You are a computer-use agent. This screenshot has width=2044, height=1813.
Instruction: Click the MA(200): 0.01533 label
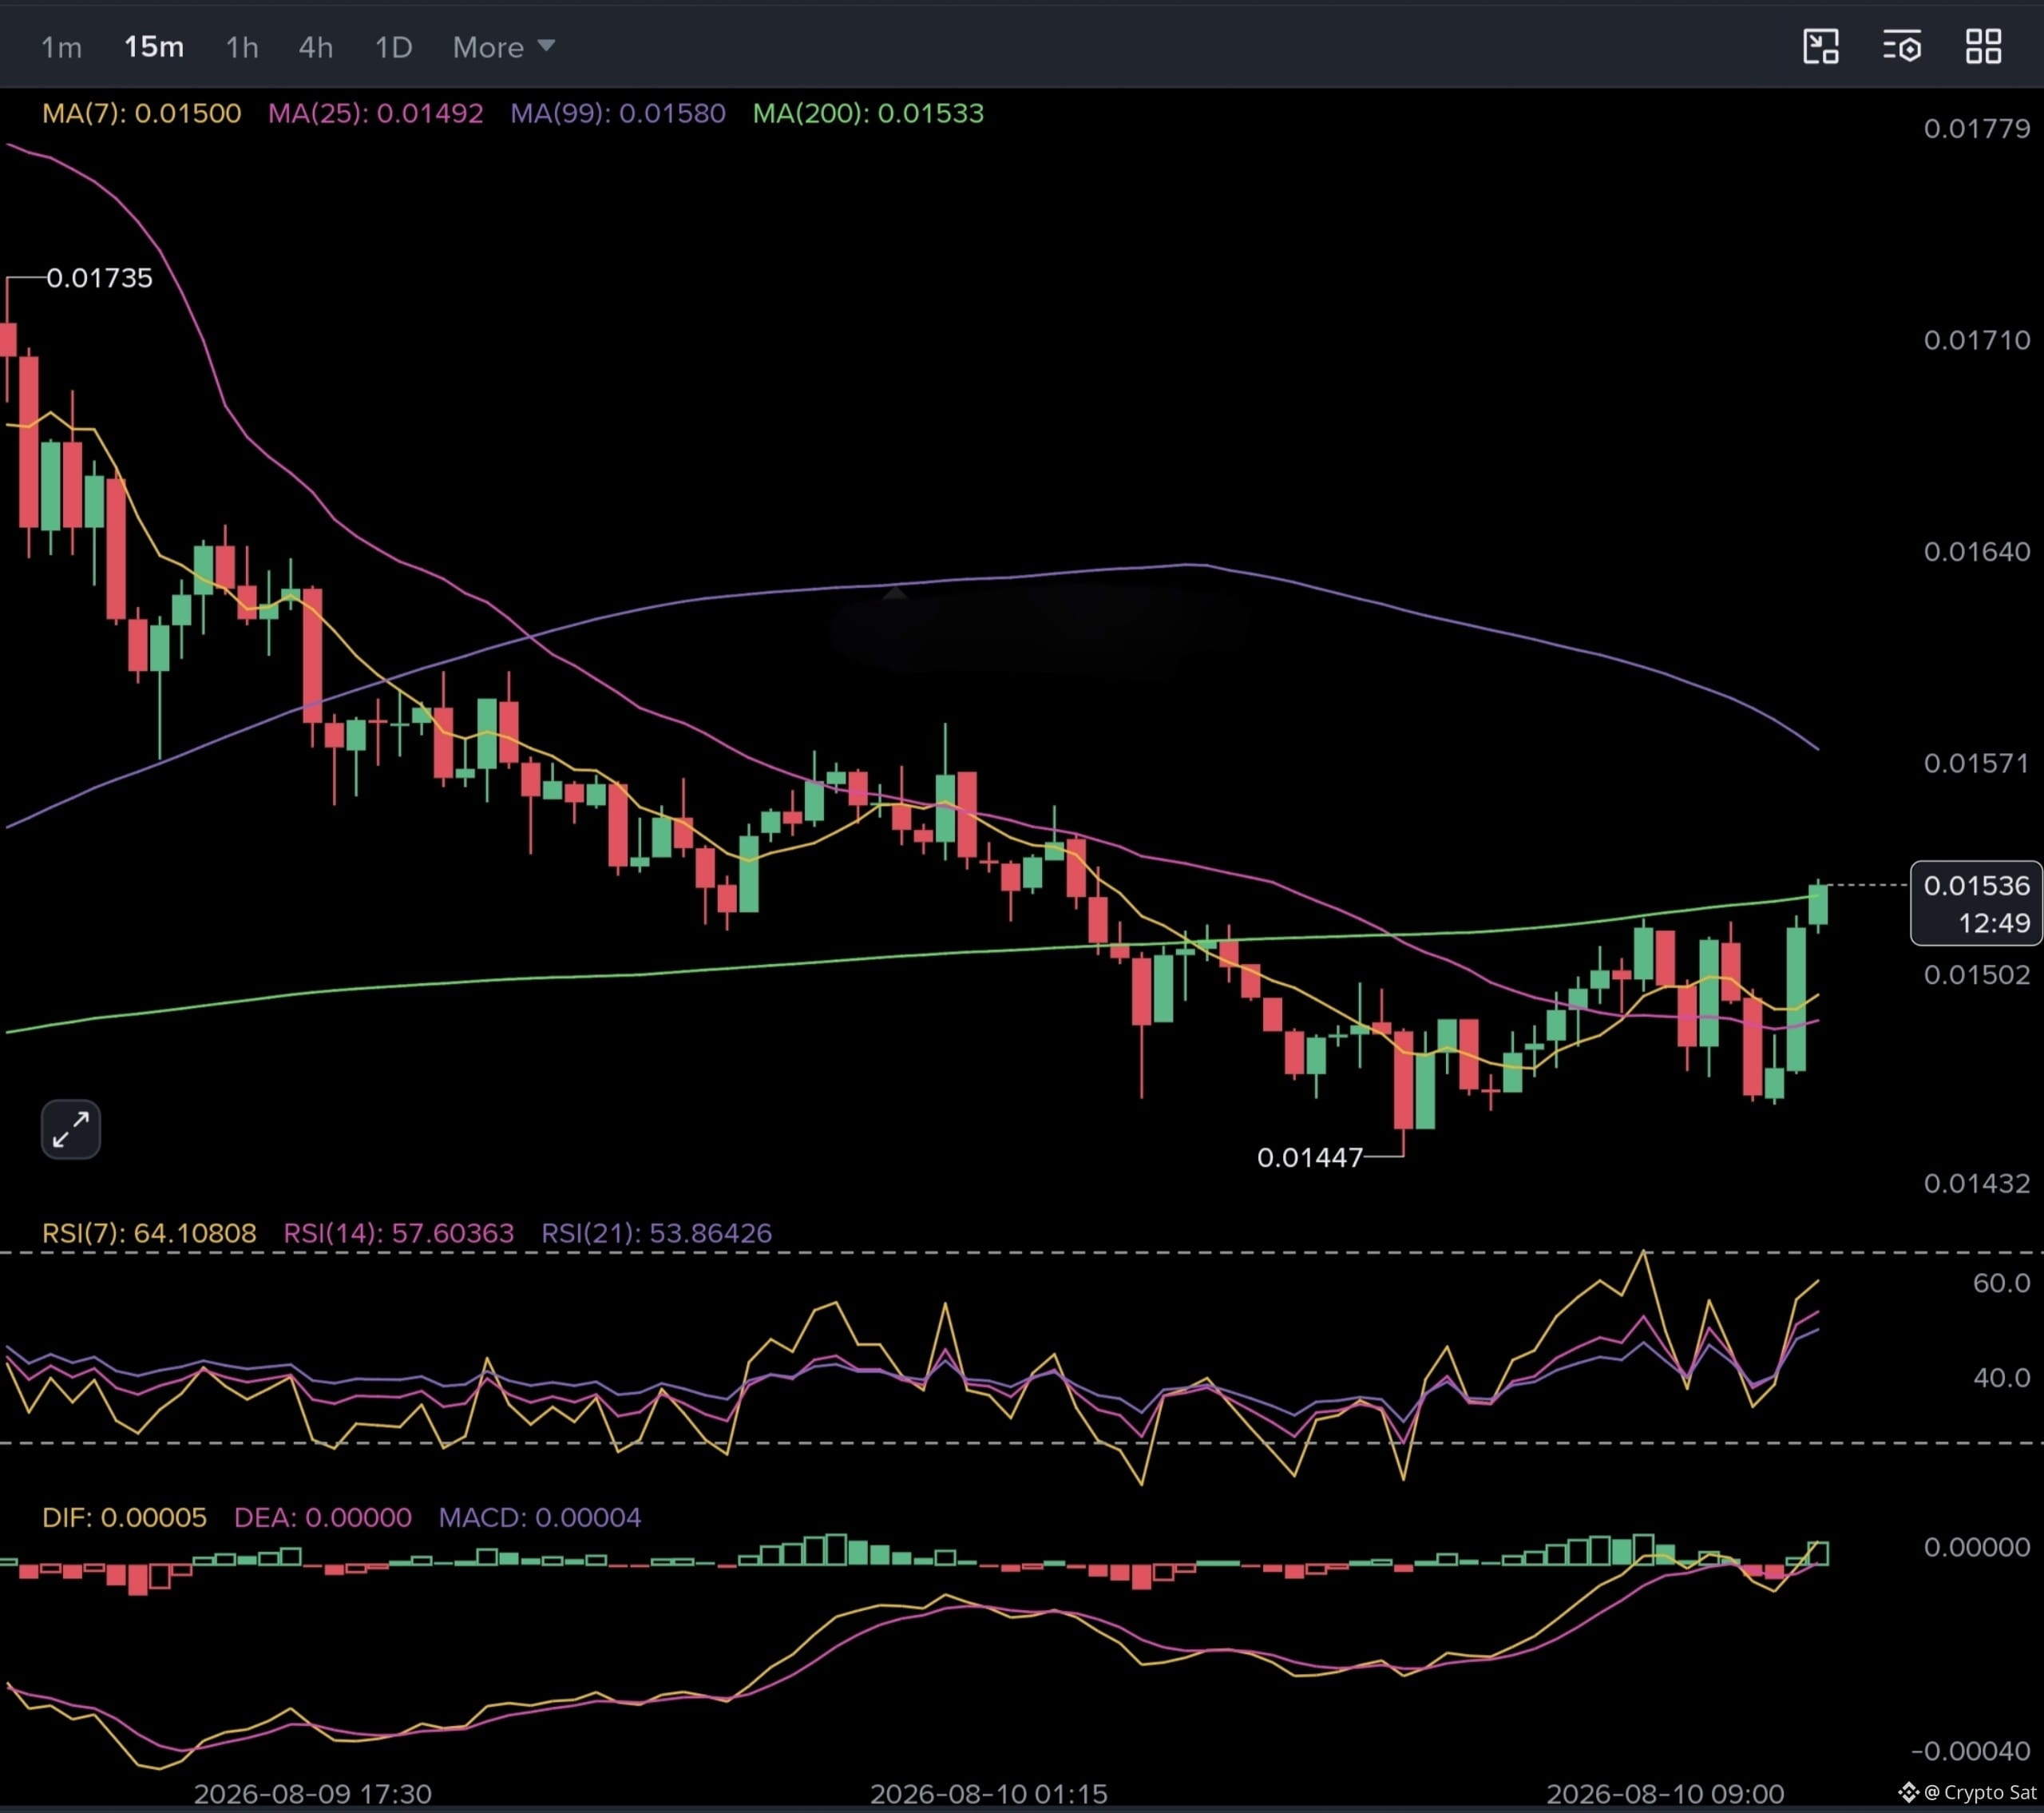pyautogui.click(x=868, y=113)
